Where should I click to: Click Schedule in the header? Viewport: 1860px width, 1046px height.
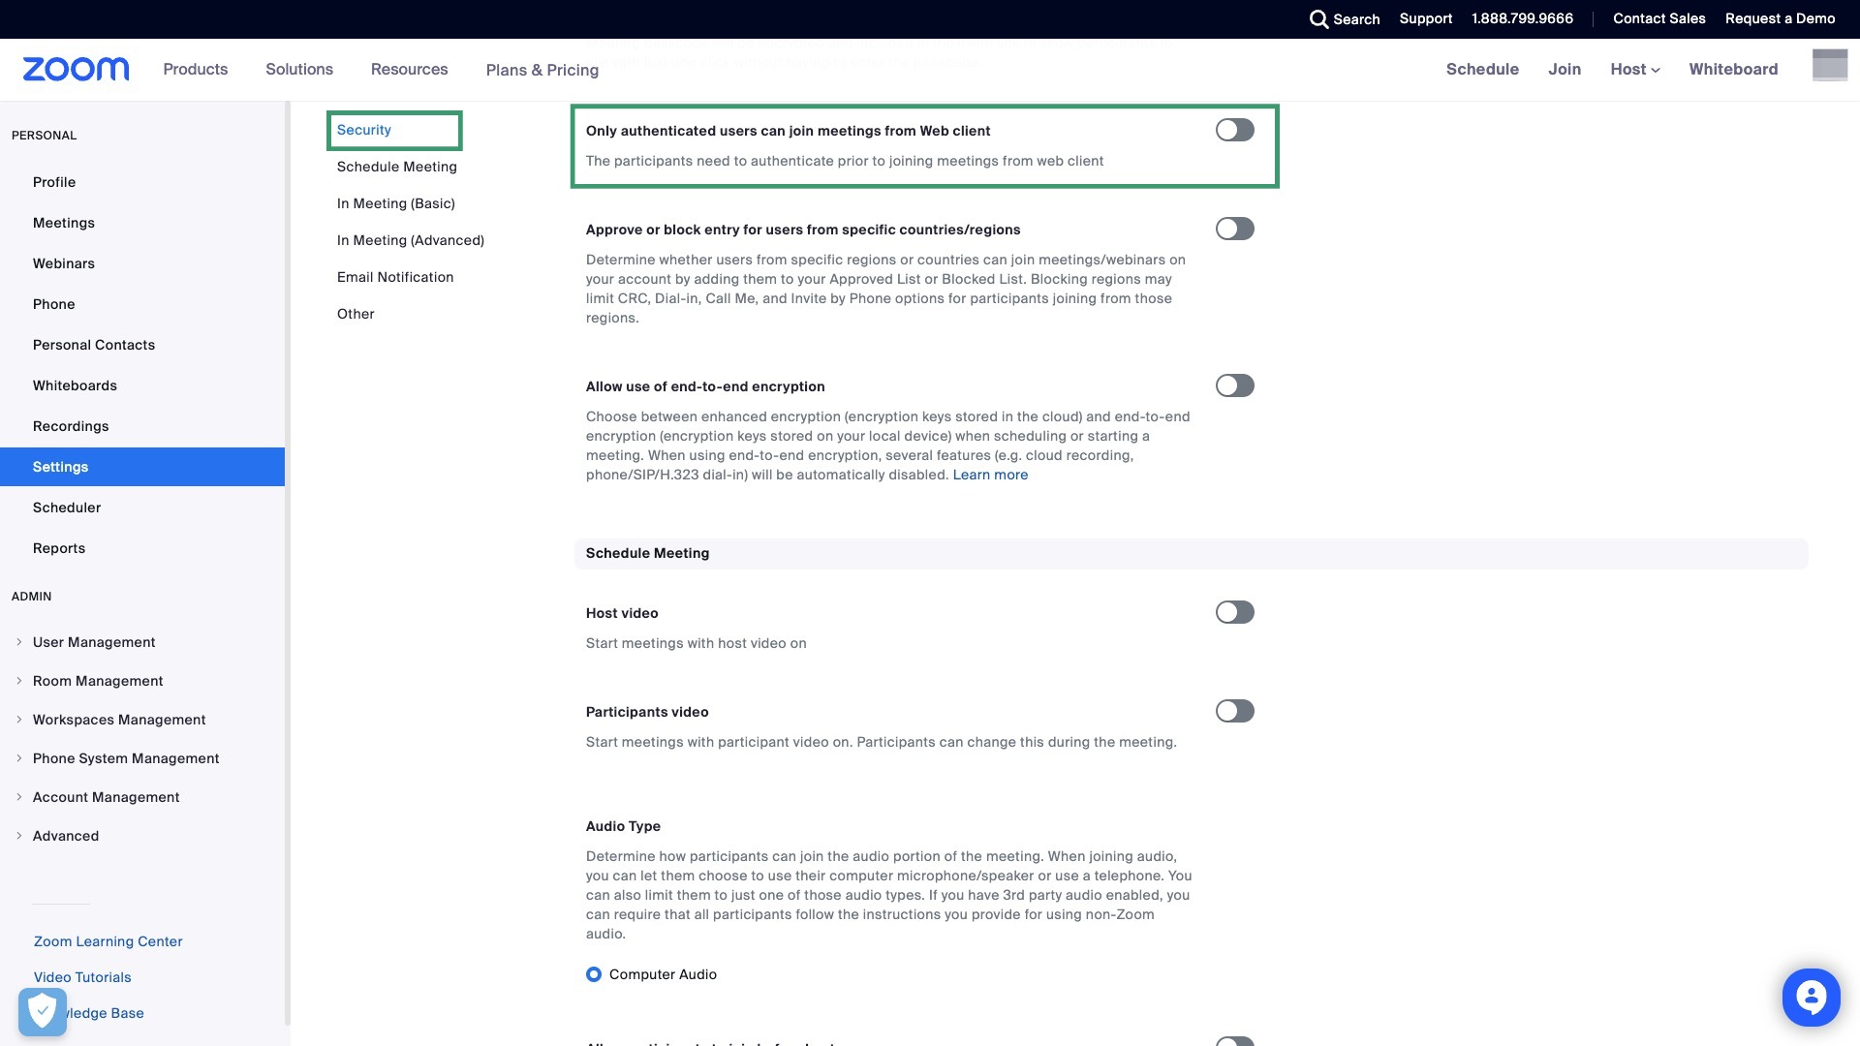1482,69
